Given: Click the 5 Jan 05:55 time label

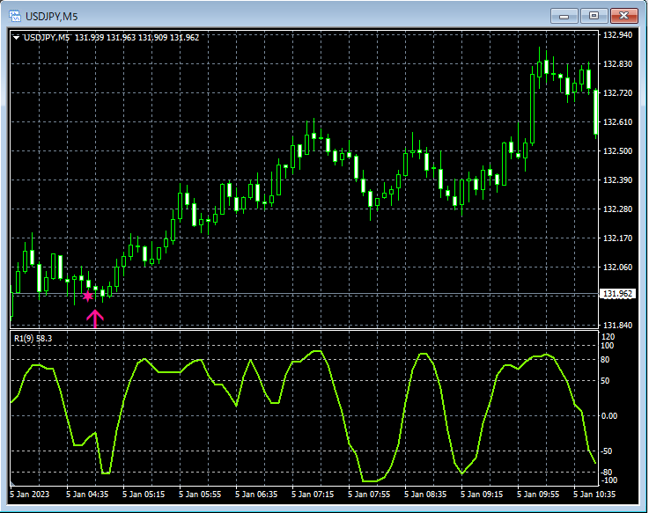Looking at the screenshot, I should (x=200, y=494).
